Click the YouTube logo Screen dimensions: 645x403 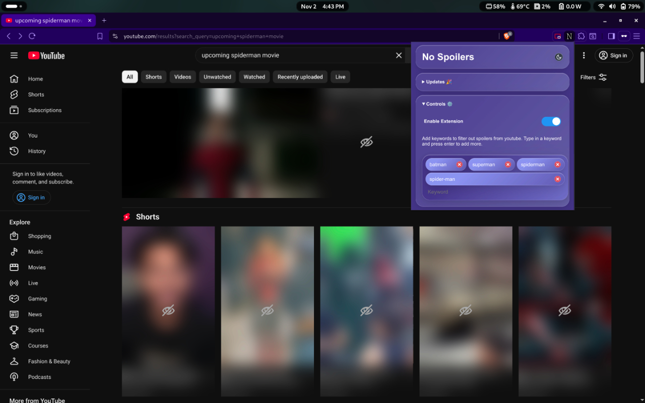tap(46, 55)
